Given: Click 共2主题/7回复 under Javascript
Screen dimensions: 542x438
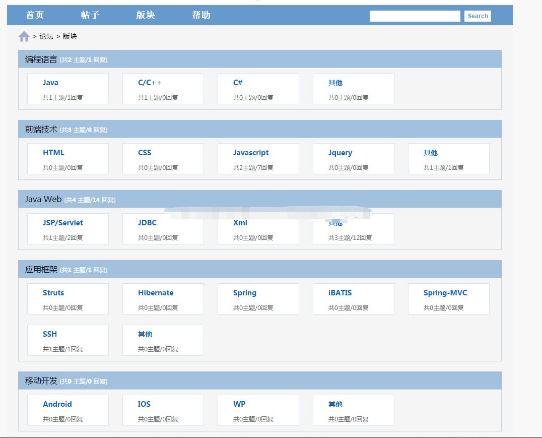Looking at the screenshot, I should coord(253,168).
